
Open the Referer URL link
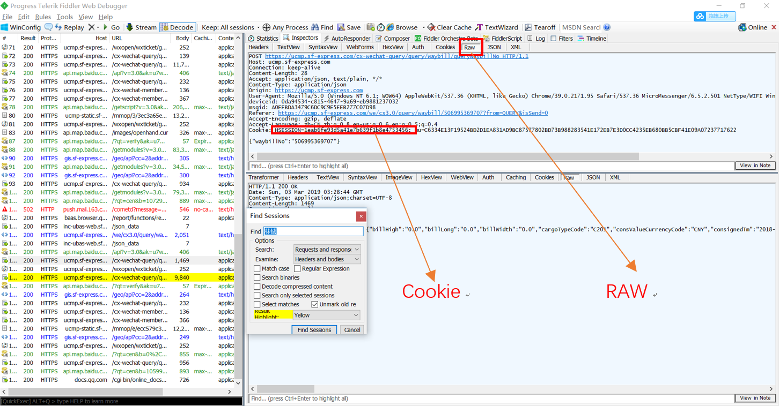pos(413,113)
